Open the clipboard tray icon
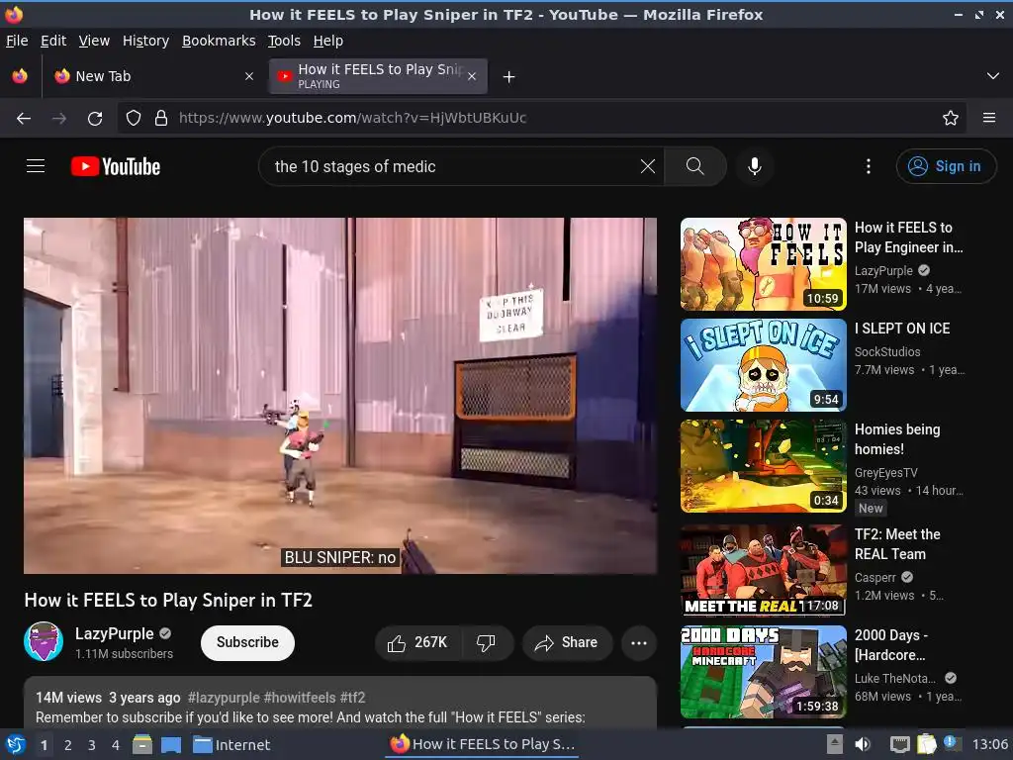Image resolution: width=1013 pixels, height=760 pixels. [x=926, y=744]
